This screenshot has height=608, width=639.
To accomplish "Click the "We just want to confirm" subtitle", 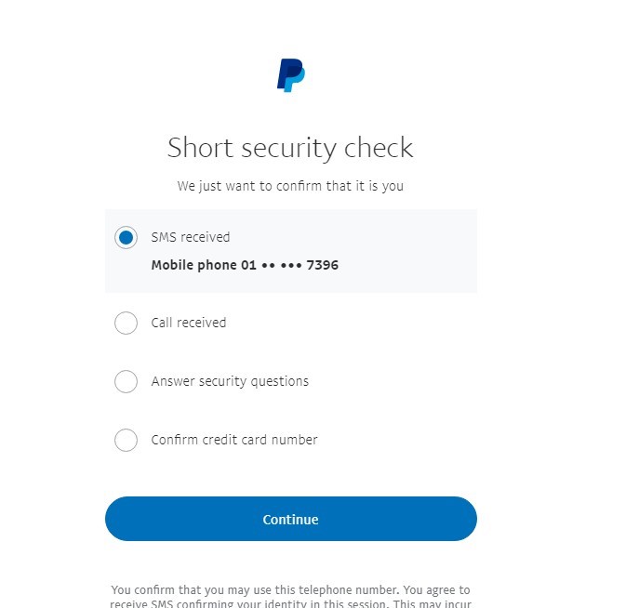I will pyautogui.click(x=290, y=186).
